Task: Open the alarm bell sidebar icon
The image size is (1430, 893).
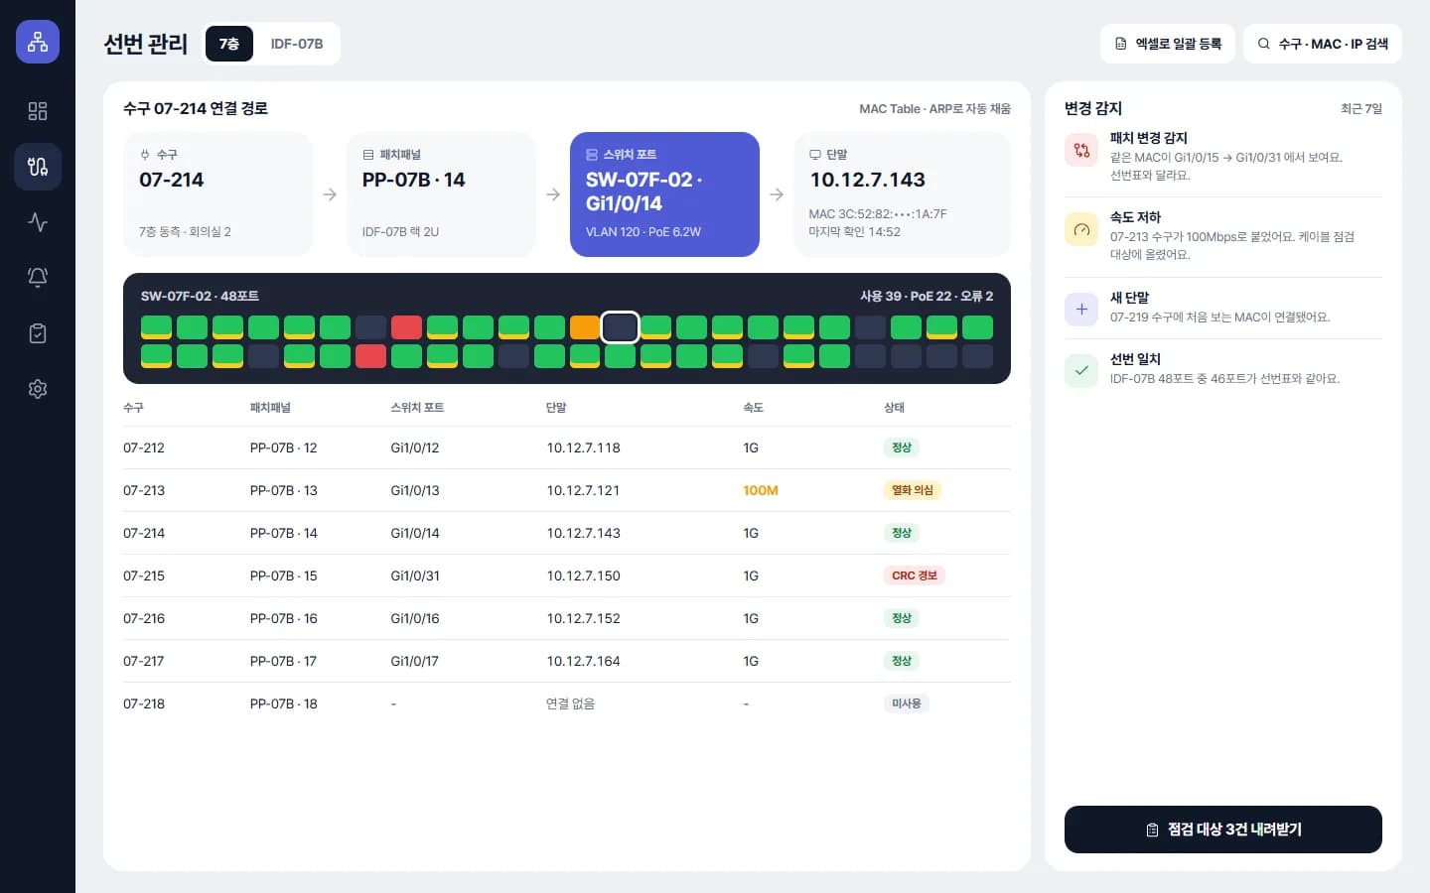Action: point(38,278)
